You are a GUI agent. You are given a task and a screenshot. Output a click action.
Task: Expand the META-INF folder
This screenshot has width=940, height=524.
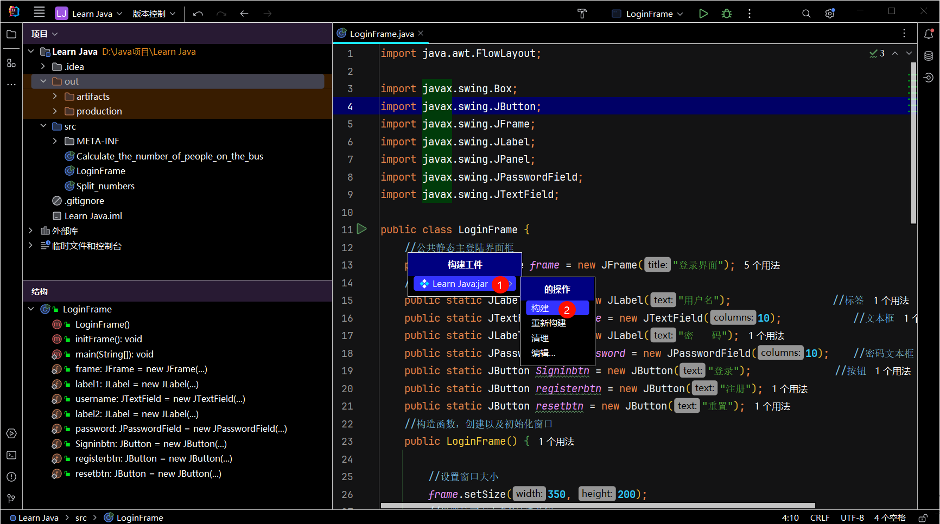click(55, 141)
